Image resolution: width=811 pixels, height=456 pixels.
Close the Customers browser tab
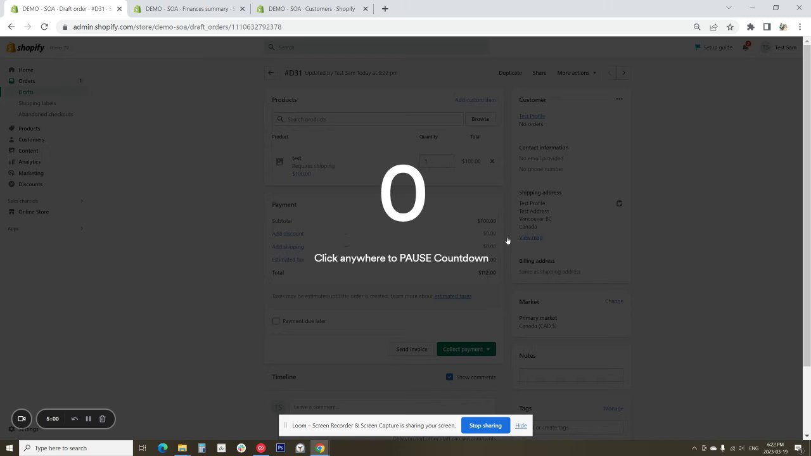tap(365, 9)
